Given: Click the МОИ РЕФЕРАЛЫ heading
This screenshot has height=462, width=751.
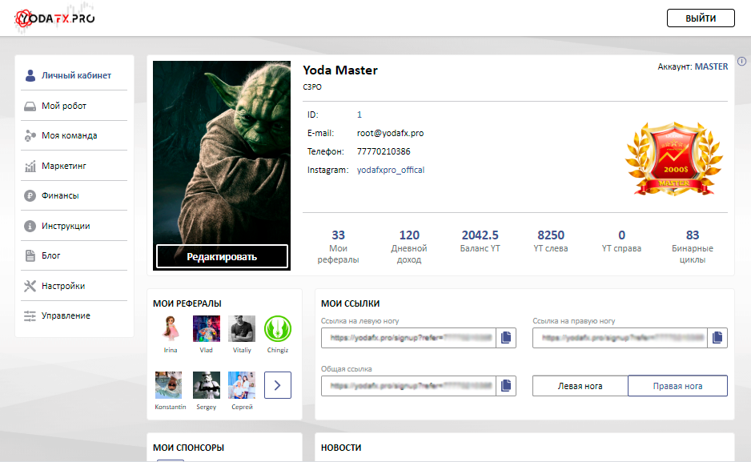Looking at the screenshot, I should pyautogui.click(x=187, y=303).
